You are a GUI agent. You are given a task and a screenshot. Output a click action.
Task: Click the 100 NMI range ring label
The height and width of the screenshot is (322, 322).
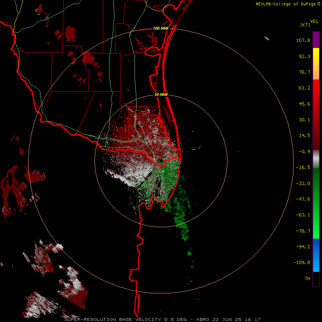161,28
